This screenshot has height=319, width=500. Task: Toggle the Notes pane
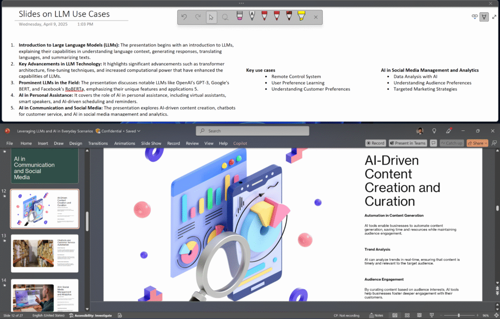click(x=376, y=315)
